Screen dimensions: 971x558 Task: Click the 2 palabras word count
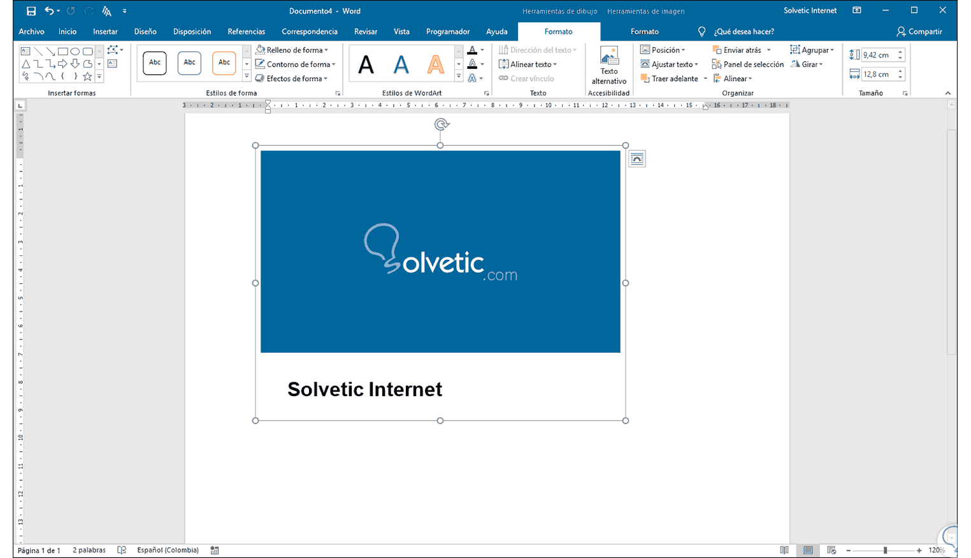[x=89, y=550]
